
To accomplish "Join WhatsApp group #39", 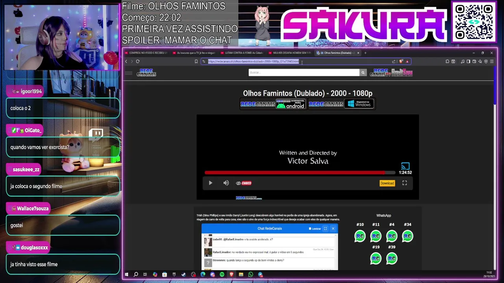I will (392, 259).
